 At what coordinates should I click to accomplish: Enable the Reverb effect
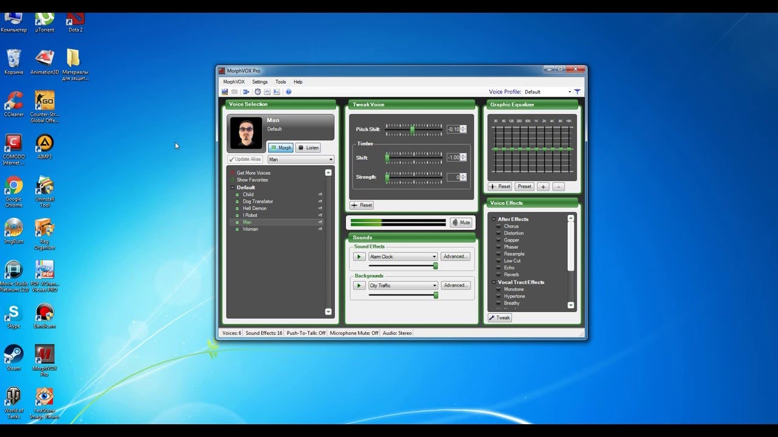click(511, 274)
